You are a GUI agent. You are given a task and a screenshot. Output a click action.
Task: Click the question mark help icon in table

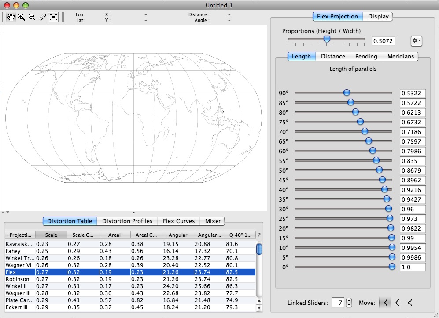point(259,235)
